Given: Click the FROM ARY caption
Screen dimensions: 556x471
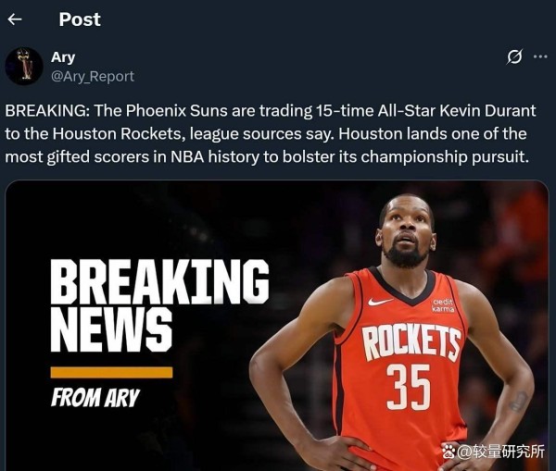Looking at the screenshot, I should [x=95, y=397].
